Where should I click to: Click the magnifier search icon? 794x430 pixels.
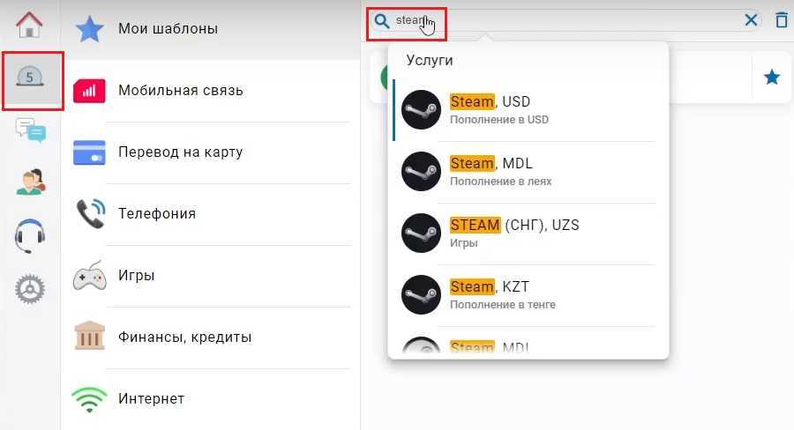pyautogui.click(x=381, y=21)
